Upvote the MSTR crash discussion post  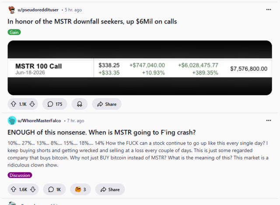13,189
